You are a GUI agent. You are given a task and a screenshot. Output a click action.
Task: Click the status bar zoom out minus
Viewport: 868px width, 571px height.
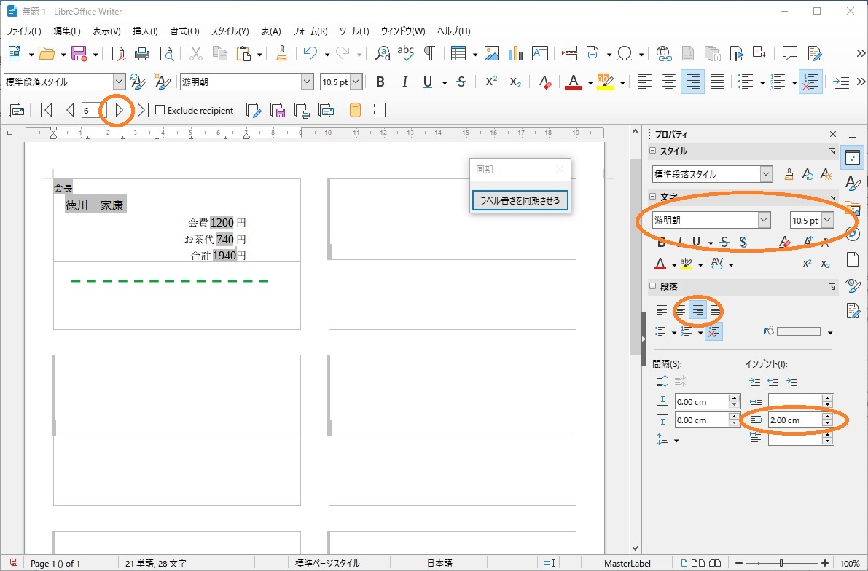click(x=738, y=563)
